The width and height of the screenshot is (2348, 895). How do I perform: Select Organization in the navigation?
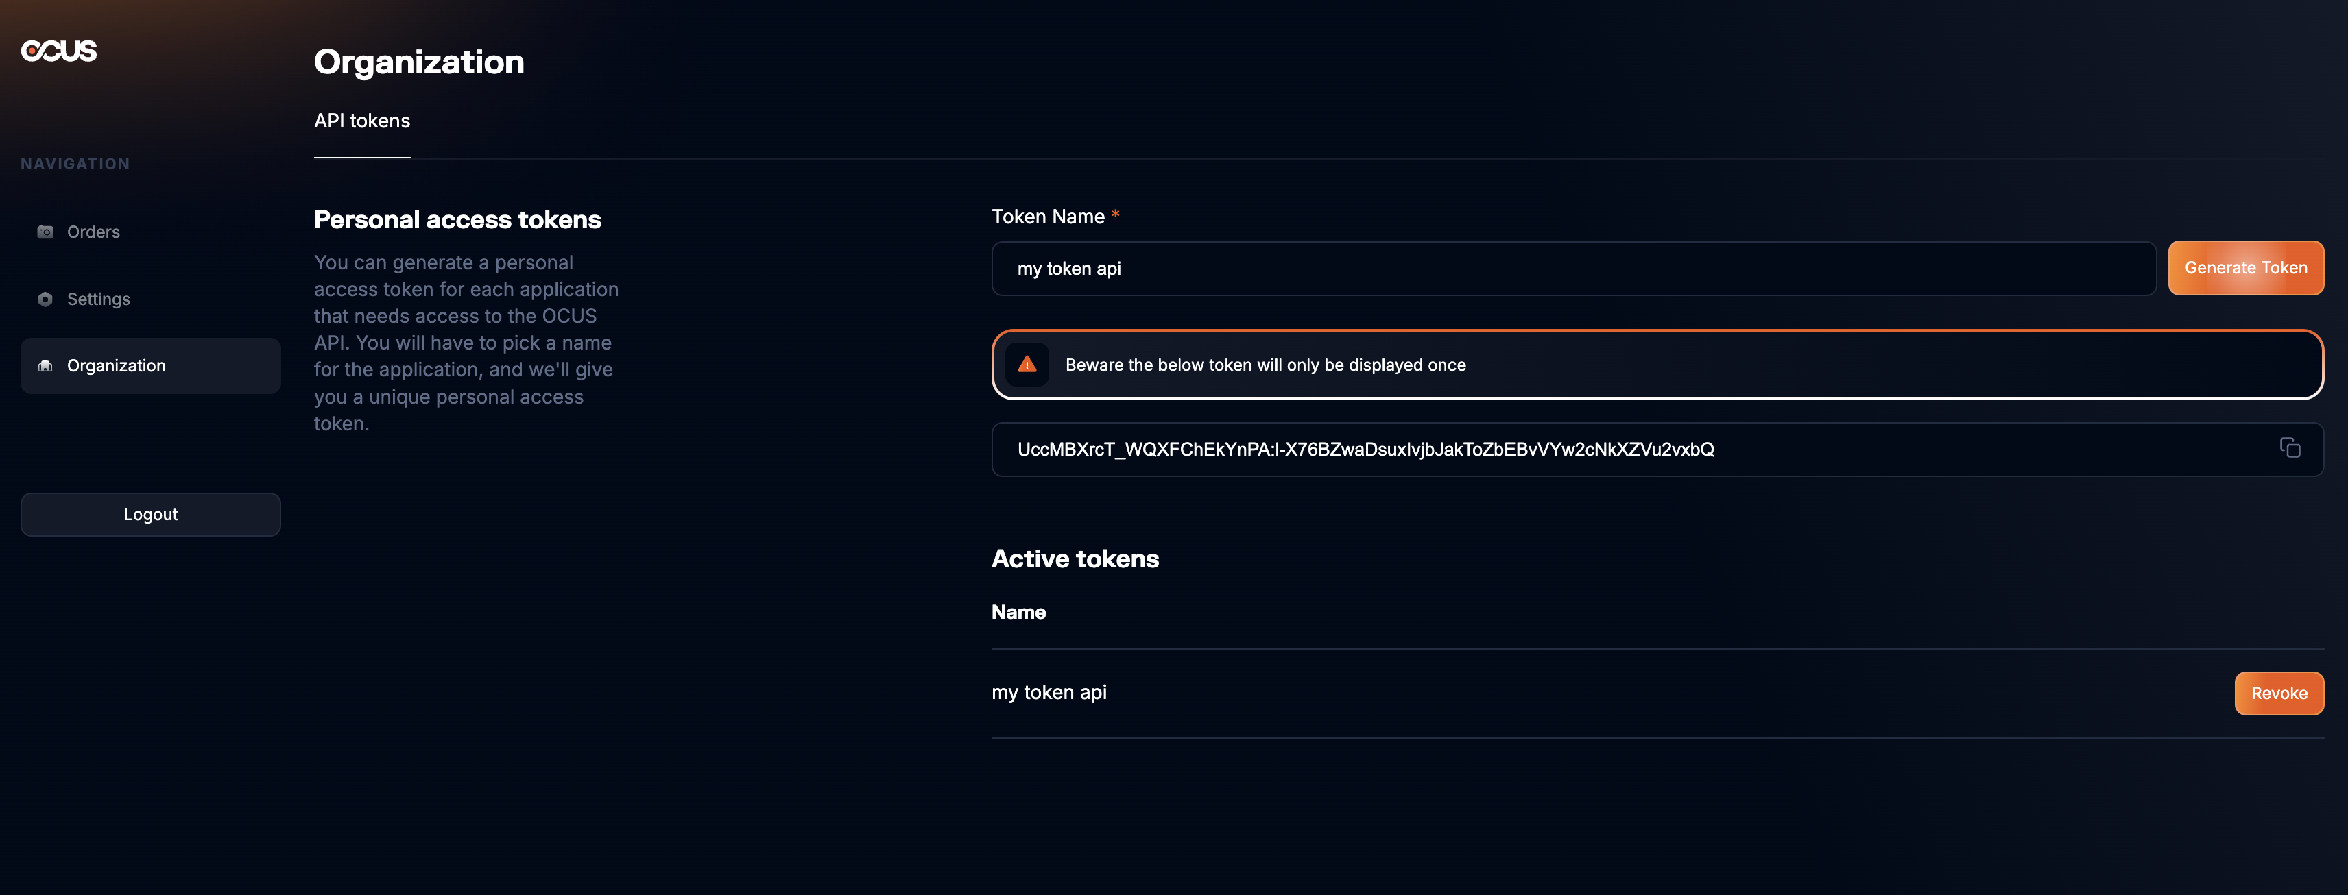pos(117,366)
